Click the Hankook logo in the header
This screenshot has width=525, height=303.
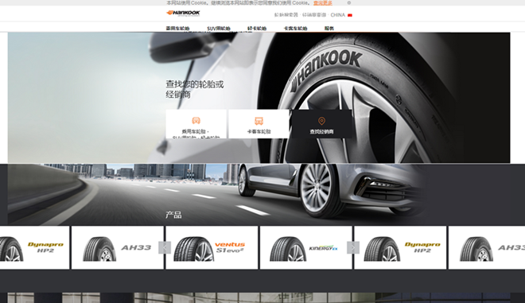pyautogui.click(x=183, y=13)
